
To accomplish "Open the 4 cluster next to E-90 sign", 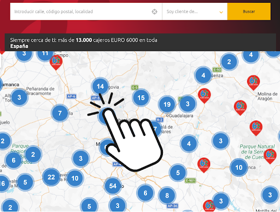I will coord(203,75).
